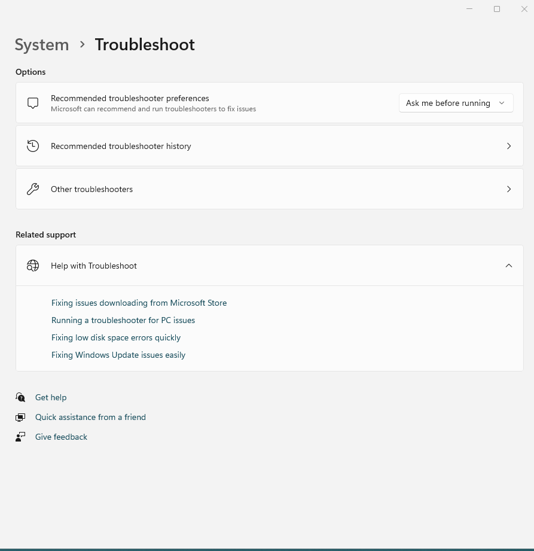Screen dimensions: 534x551
Task: Click the Options section heading
Action: click(30, 72)
